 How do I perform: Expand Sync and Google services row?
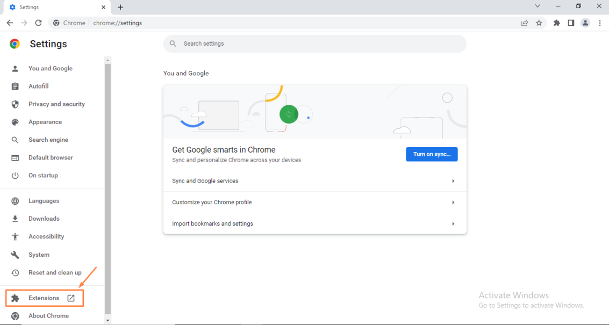pyautogui.click(x=314, y=181)
